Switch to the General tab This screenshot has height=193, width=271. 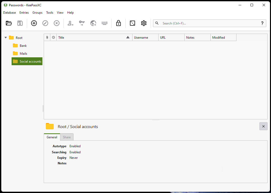click(x=52, y=137)
